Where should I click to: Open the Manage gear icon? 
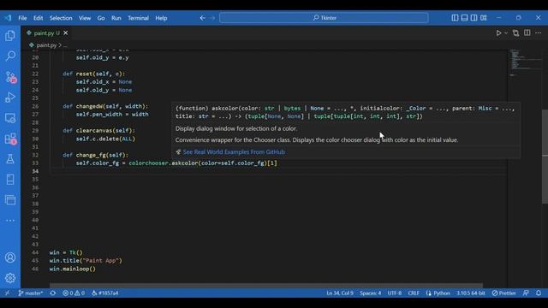click(10, 278)
